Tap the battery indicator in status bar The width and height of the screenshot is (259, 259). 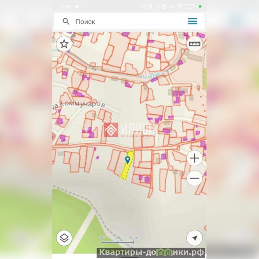[190, 6]
